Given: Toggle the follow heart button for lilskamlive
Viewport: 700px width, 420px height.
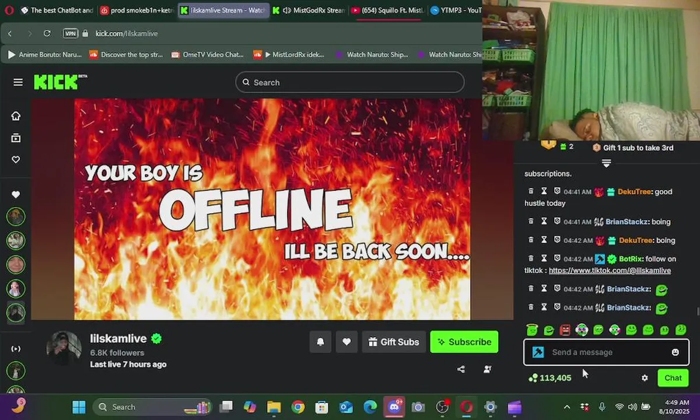Looking at the screenshot, I should click(346, 342).
